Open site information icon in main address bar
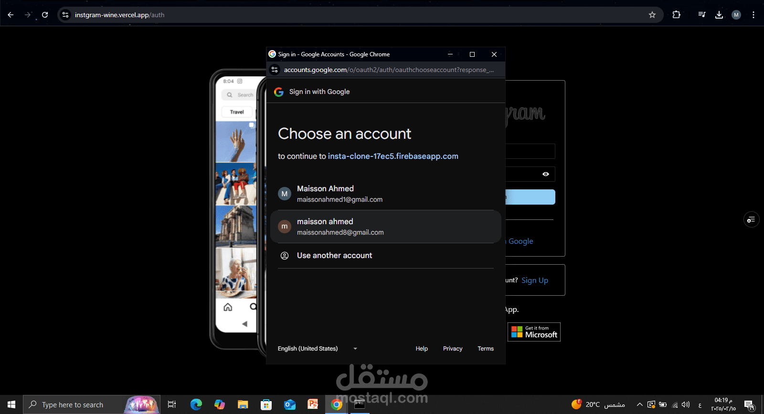Image resolution: width=764 pixels, height=414 pixels. [x=65, y=15]
